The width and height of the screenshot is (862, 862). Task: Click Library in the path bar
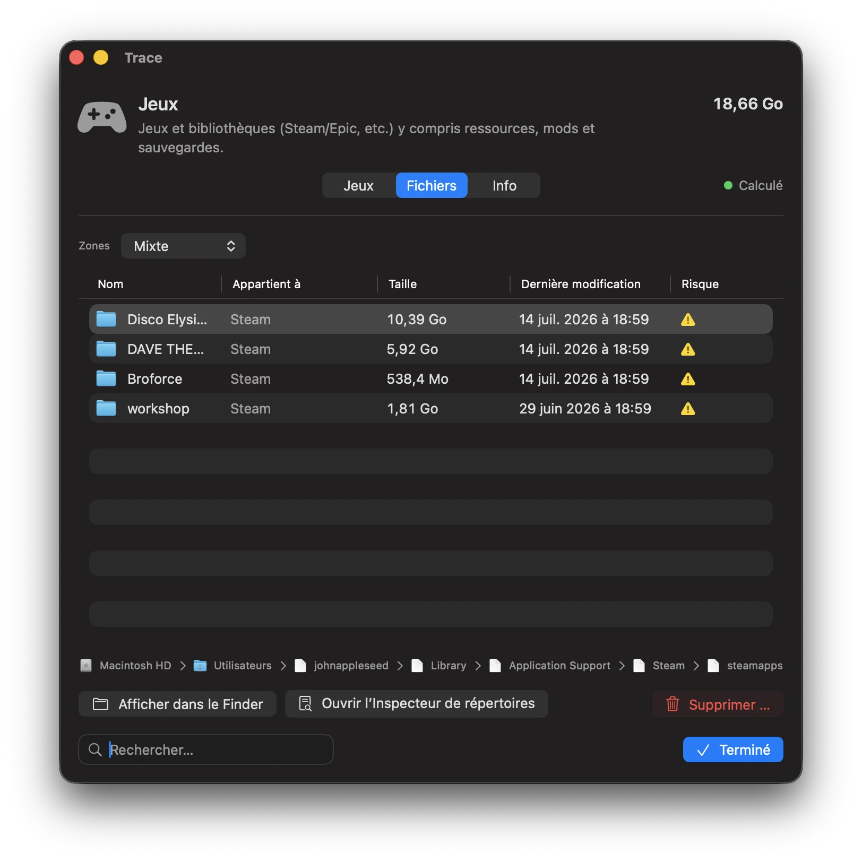(x=449, y=666)
